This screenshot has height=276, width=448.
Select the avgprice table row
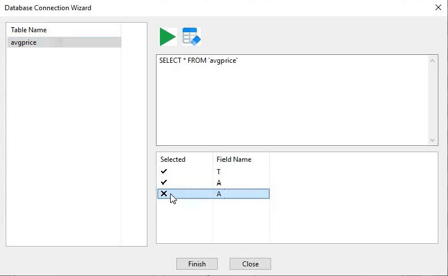pos(64,42)
